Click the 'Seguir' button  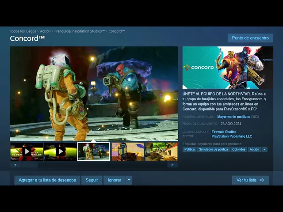pos(92,180)
